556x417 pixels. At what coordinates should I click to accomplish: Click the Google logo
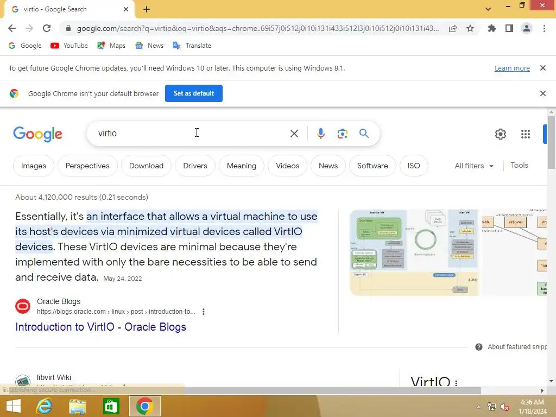click(37, 134)
